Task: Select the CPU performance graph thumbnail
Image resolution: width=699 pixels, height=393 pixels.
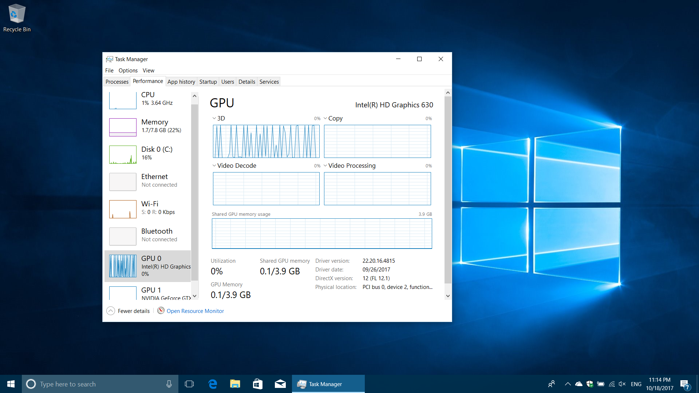Action: point(123,100)
